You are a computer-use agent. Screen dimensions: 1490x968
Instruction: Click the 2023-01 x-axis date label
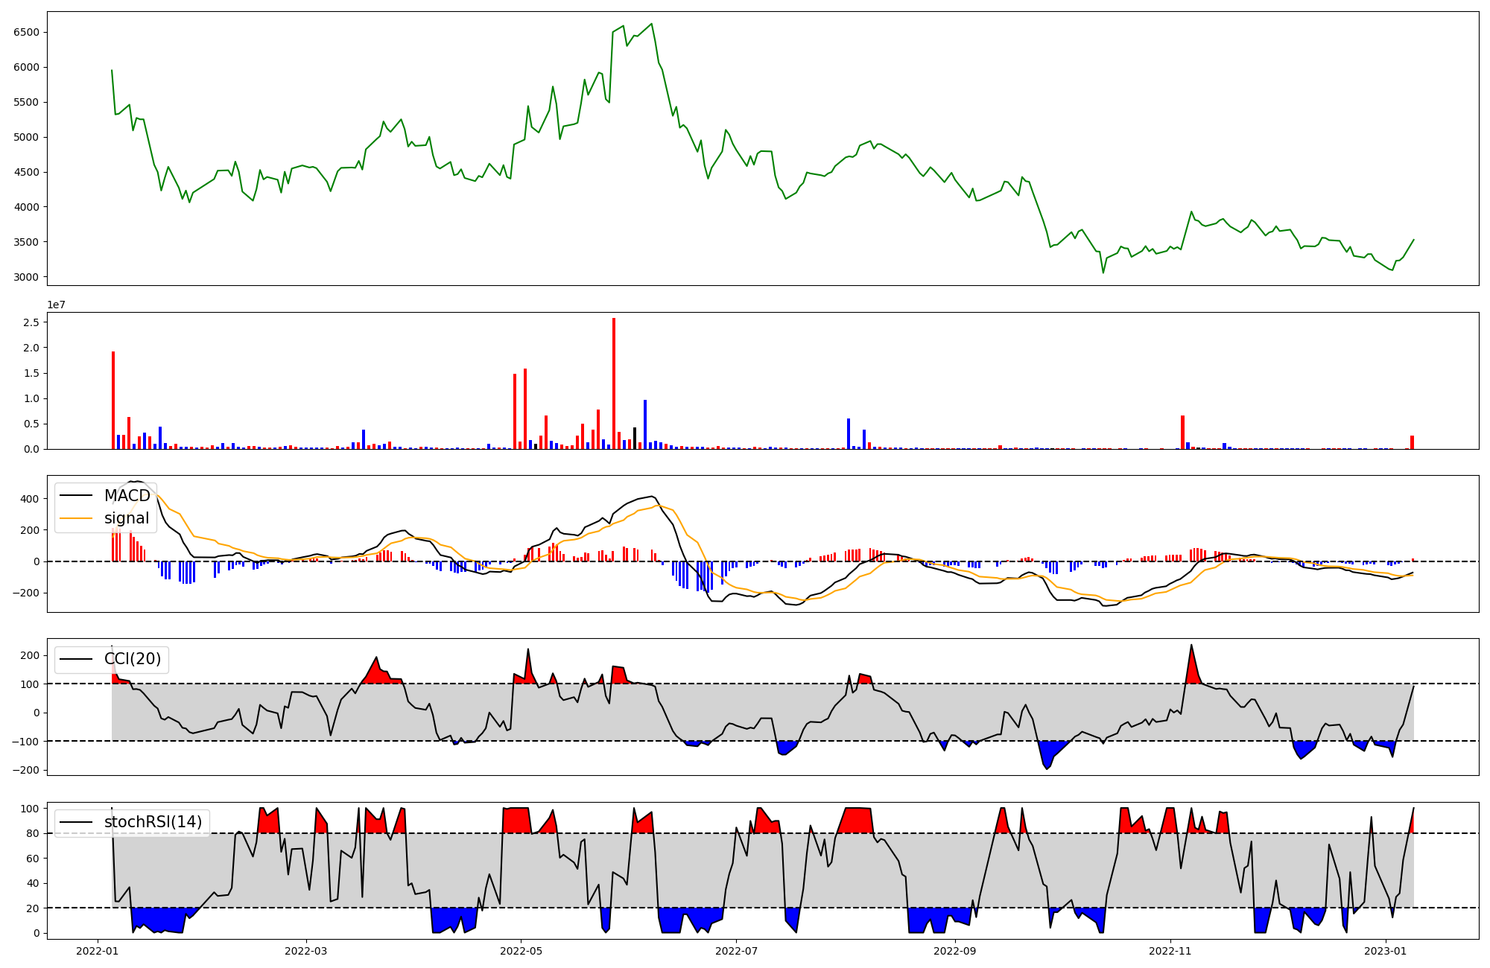(1386, 951)
